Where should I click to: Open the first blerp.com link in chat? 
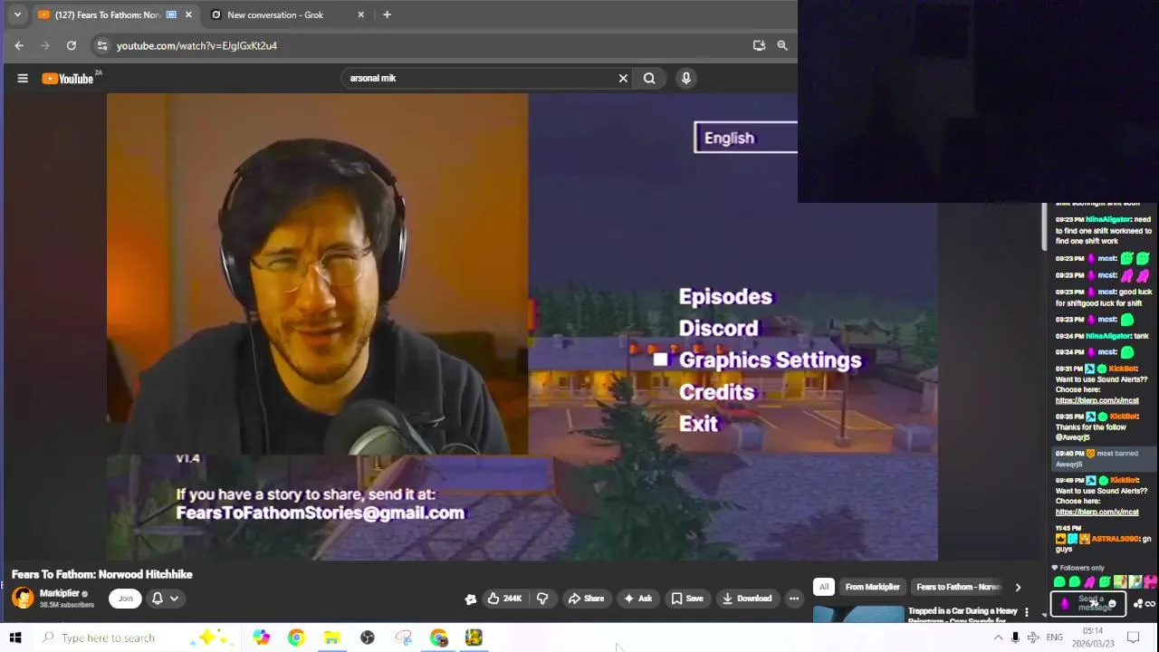1097,400
